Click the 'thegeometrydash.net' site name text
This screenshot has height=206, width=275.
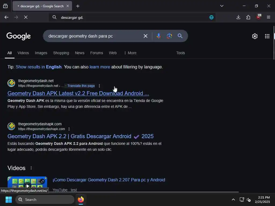coord(36,81)
